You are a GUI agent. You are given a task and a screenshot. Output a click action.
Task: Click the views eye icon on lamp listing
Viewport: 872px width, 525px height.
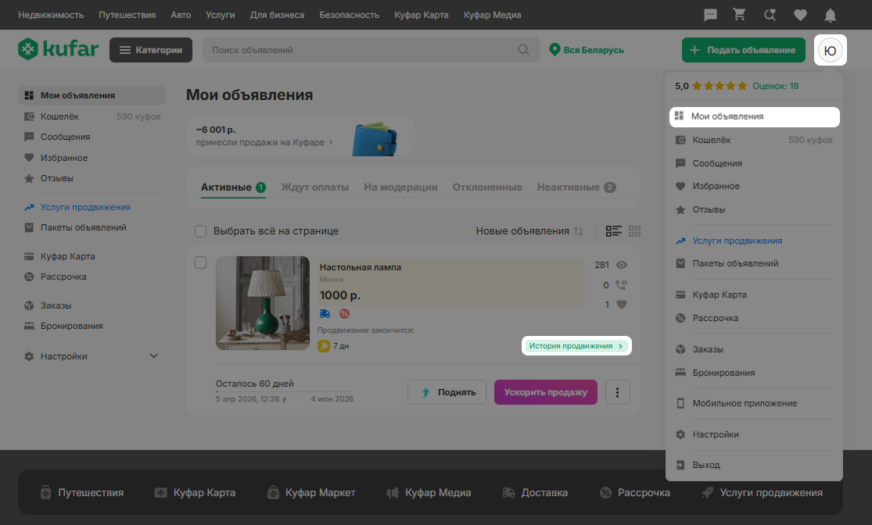[621, 265]
